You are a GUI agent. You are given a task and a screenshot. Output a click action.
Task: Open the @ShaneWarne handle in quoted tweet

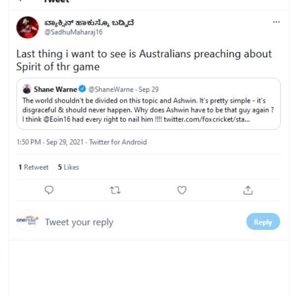(x=111, y=89)
